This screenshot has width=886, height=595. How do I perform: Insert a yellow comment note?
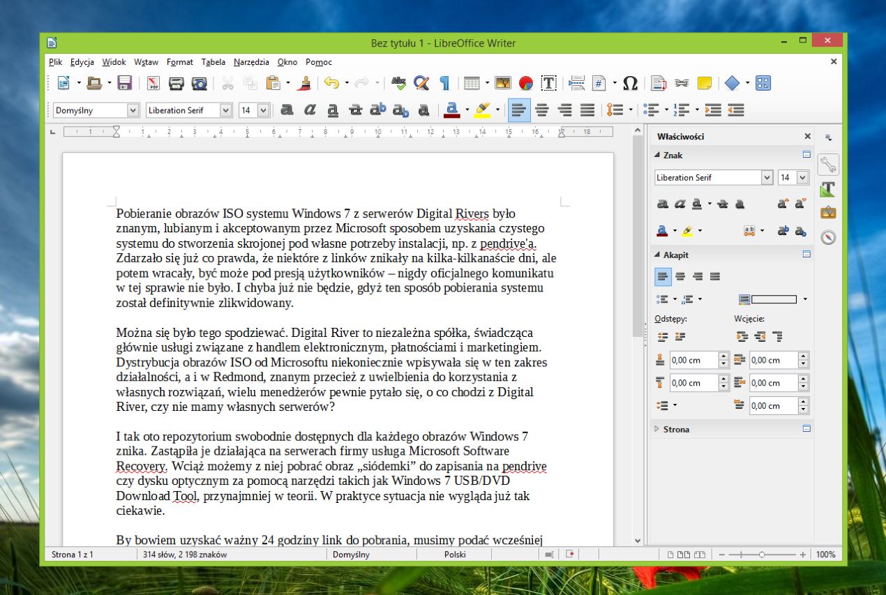705,84
